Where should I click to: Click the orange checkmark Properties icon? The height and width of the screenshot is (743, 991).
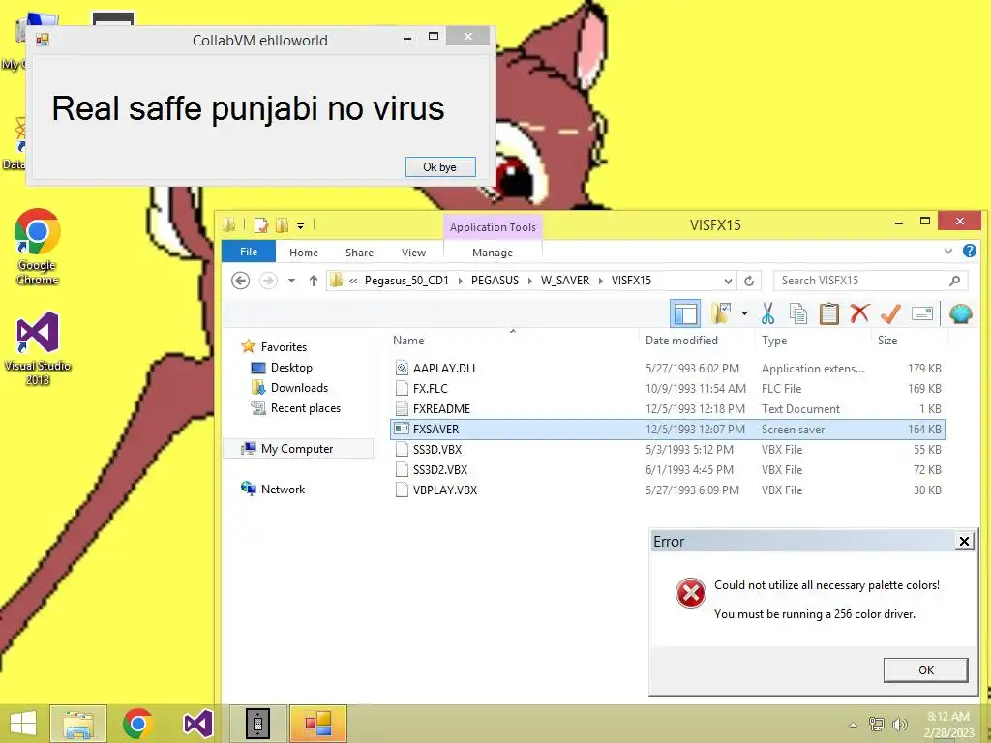point(890,313)
